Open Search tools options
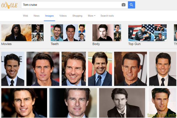177x118 pixels. (107, 16)
